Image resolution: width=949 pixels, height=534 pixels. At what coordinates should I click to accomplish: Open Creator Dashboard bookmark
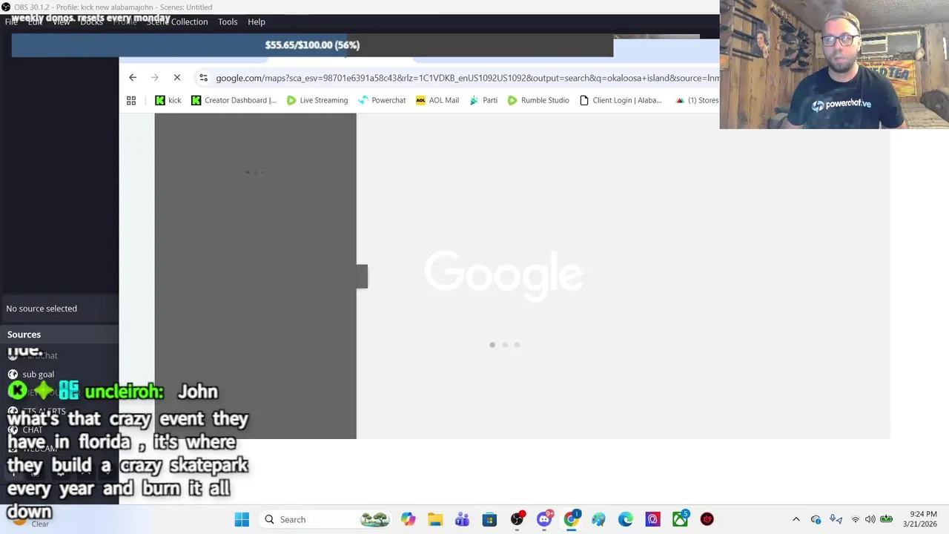[234, 100]
